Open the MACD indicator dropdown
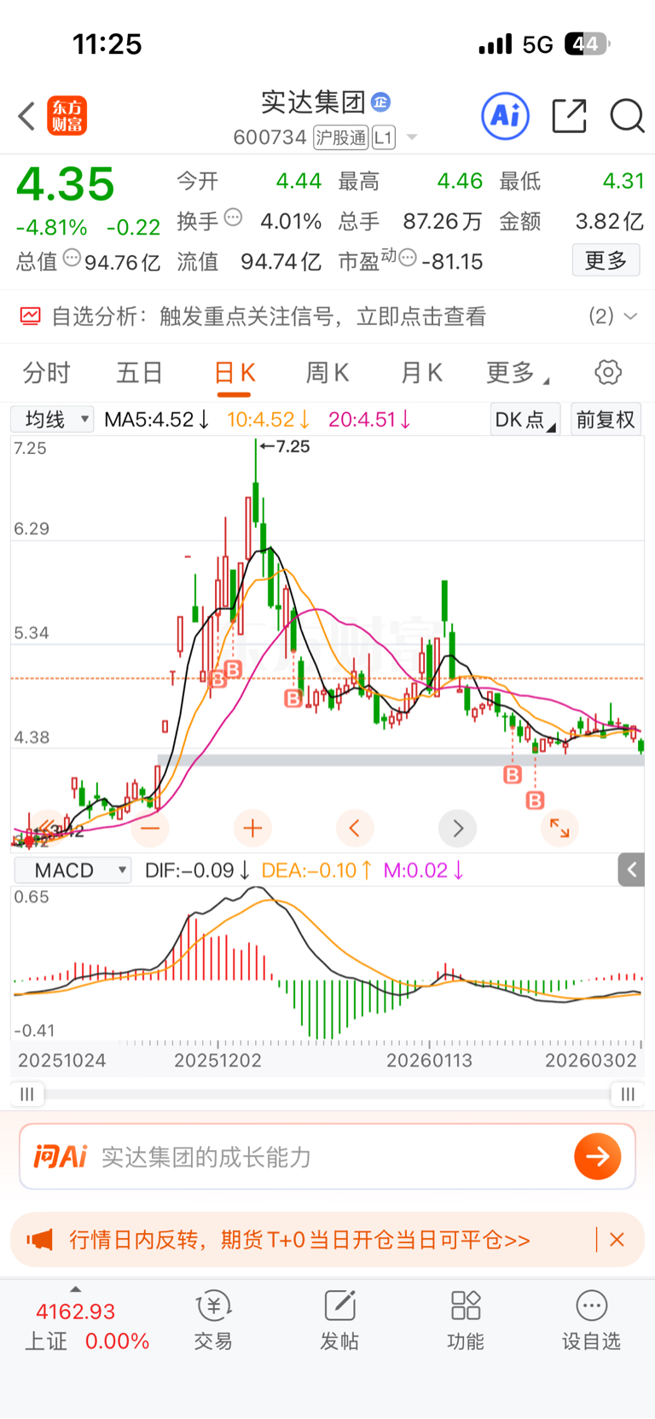The height and width of the screenshot is (1419, 655). 72,870
